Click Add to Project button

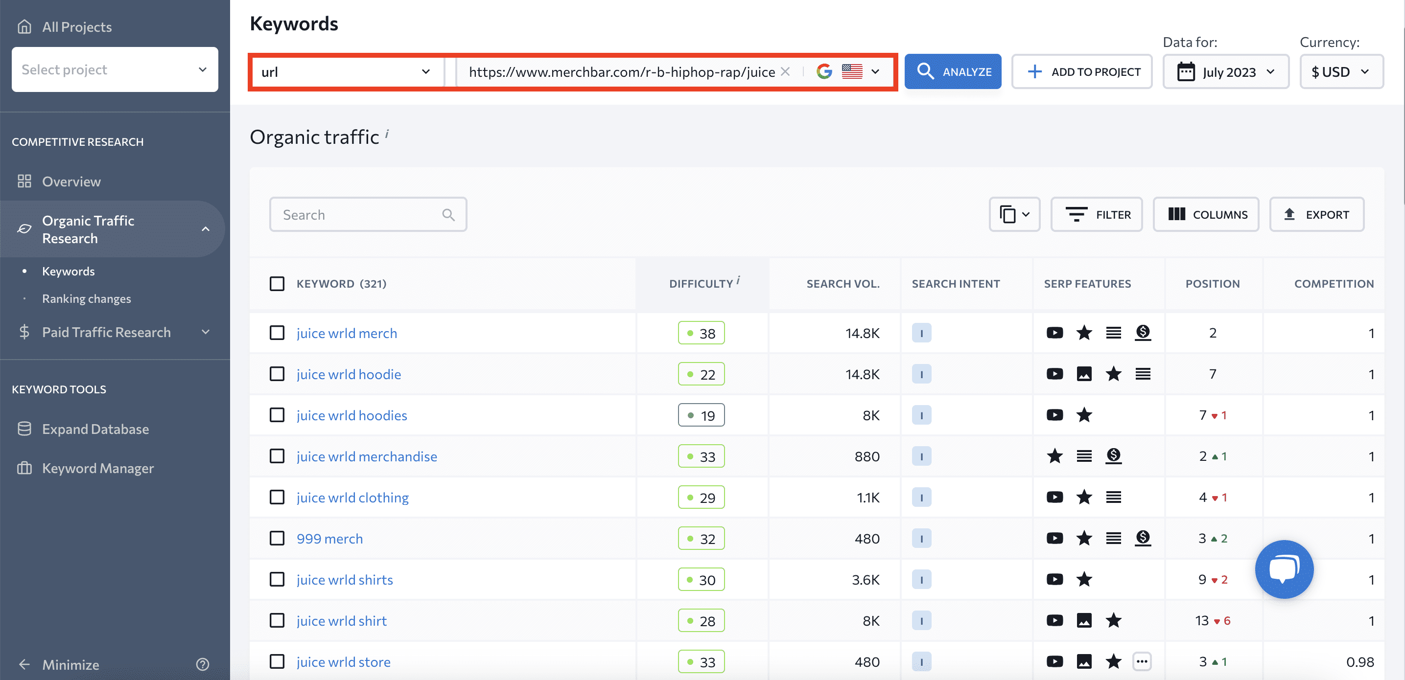click(x=1082, y=71)
